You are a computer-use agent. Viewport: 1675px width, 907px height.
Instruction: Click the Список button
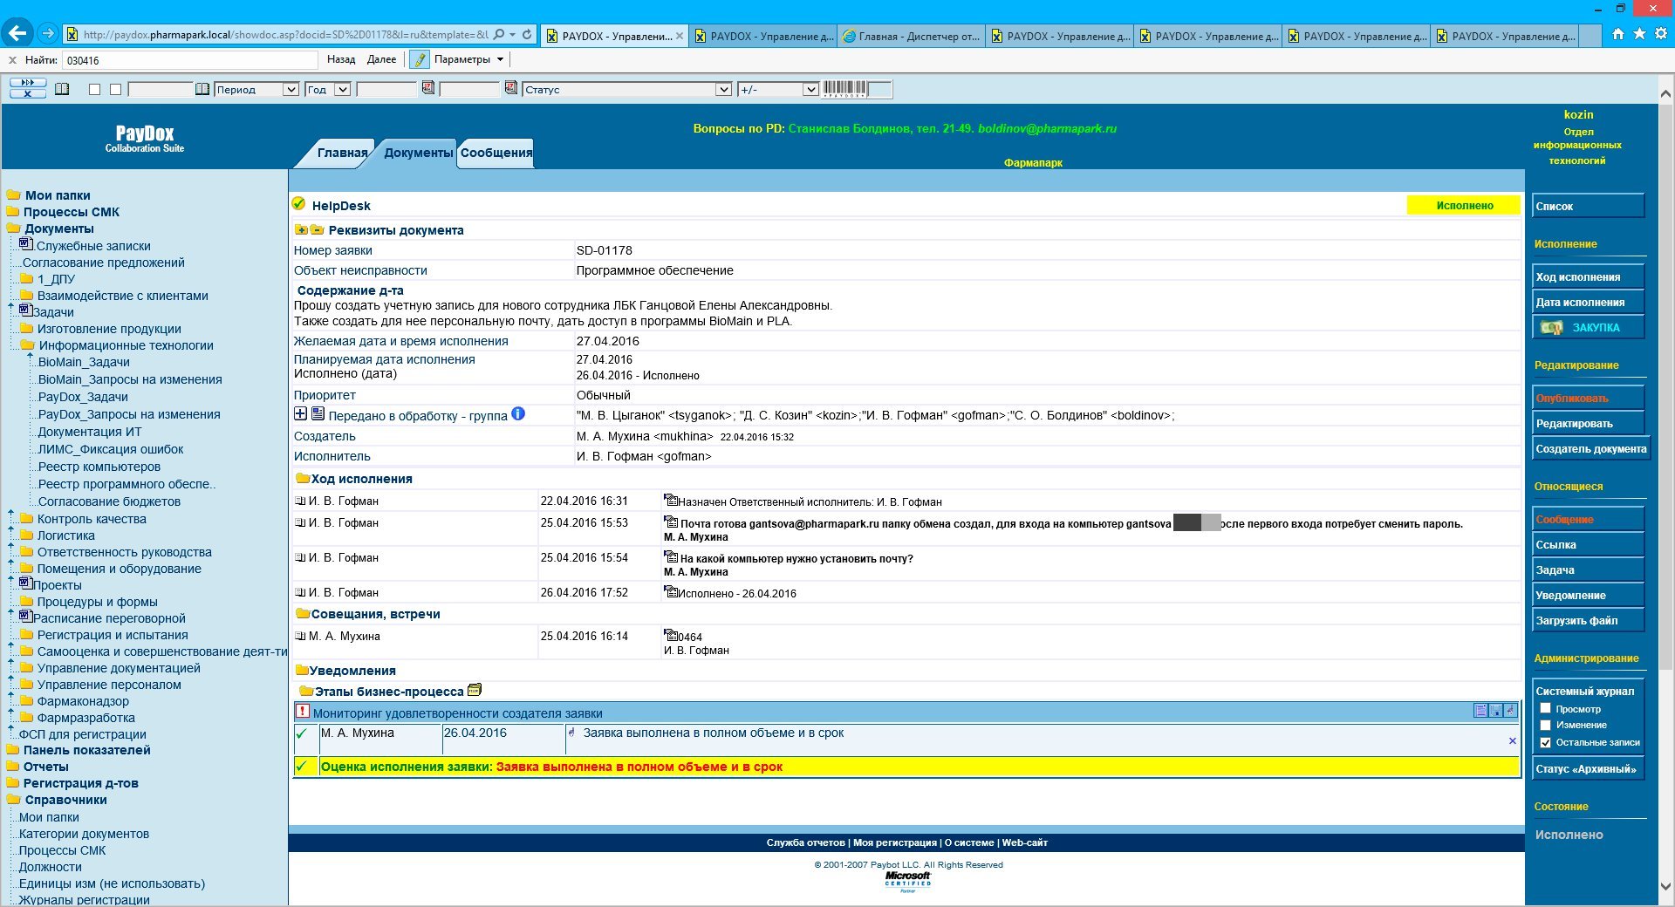[1588, 206]
